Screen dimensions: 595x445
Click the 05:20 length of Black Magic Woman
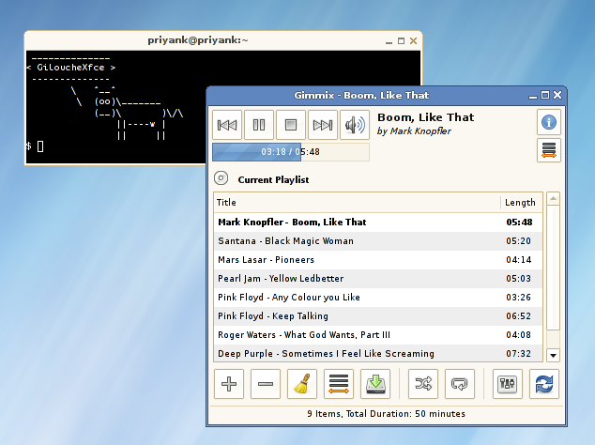point(518,241)
